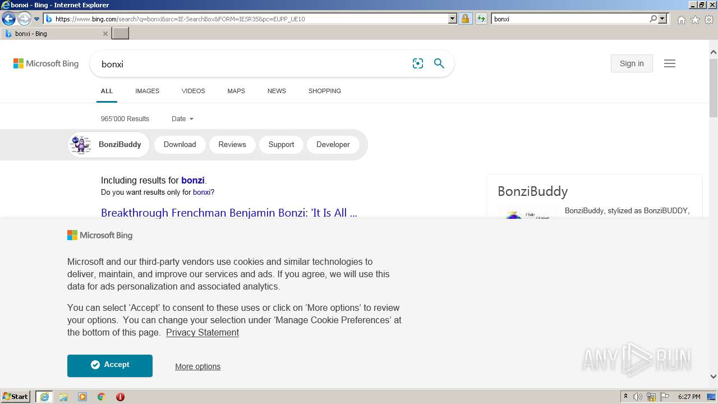Open the Bing hamburger menu
The width and height of the screenshot is (718, 404).
point(670,63)
